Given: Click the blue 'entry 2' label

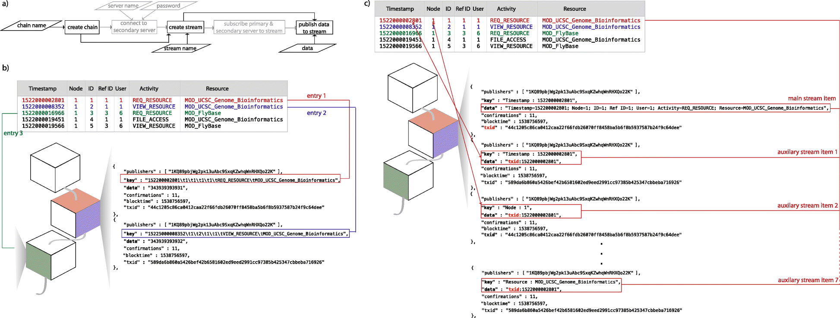Looking at the screenshot, I should (x=316, y=113).
